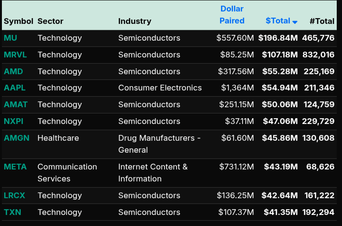The image size is (342, 226).
Task: Click Consumer Electronics industry cell
Action: click(160, 88)
